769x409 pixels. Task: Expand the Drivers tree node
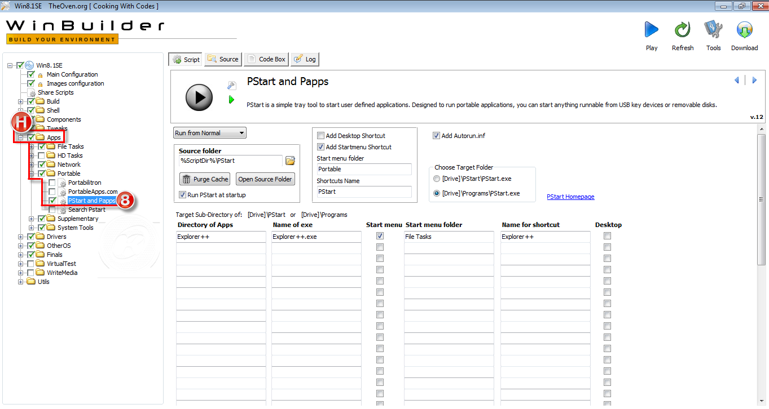tap(20, 237)
